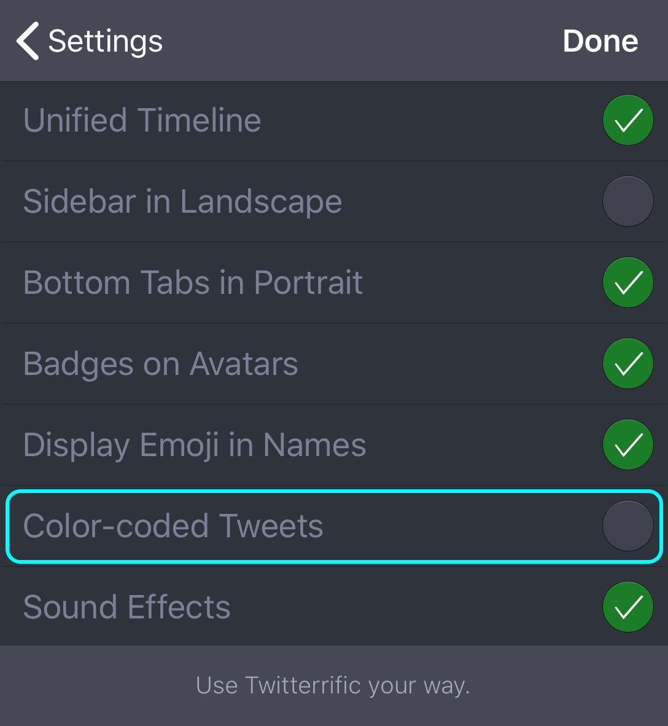Viewport: 668px width, 726px height.
Task: Select the Unified Timeline row label
Action: (142, 120)
